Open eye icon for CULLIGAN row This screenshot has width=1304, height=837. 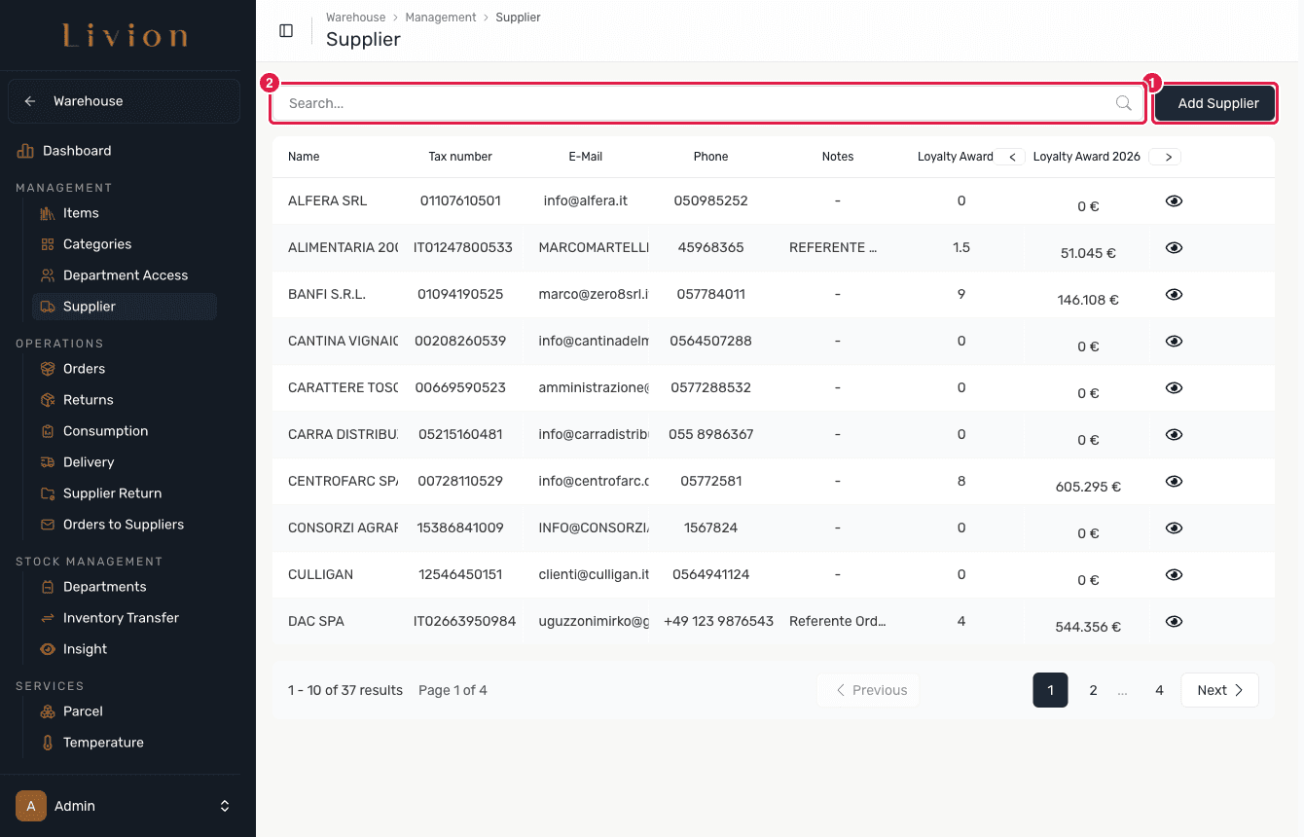pos(1174,574)
